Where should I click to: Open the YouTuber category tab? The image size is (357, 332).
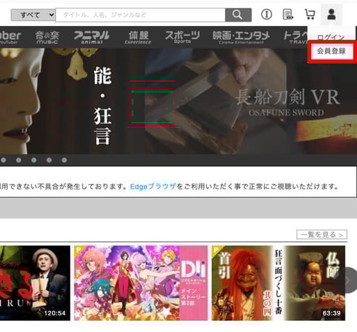(9, 37)
